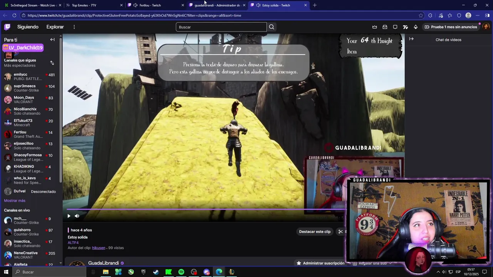
Task: Open Spotify from taskbar
Action: click(181, 272)
